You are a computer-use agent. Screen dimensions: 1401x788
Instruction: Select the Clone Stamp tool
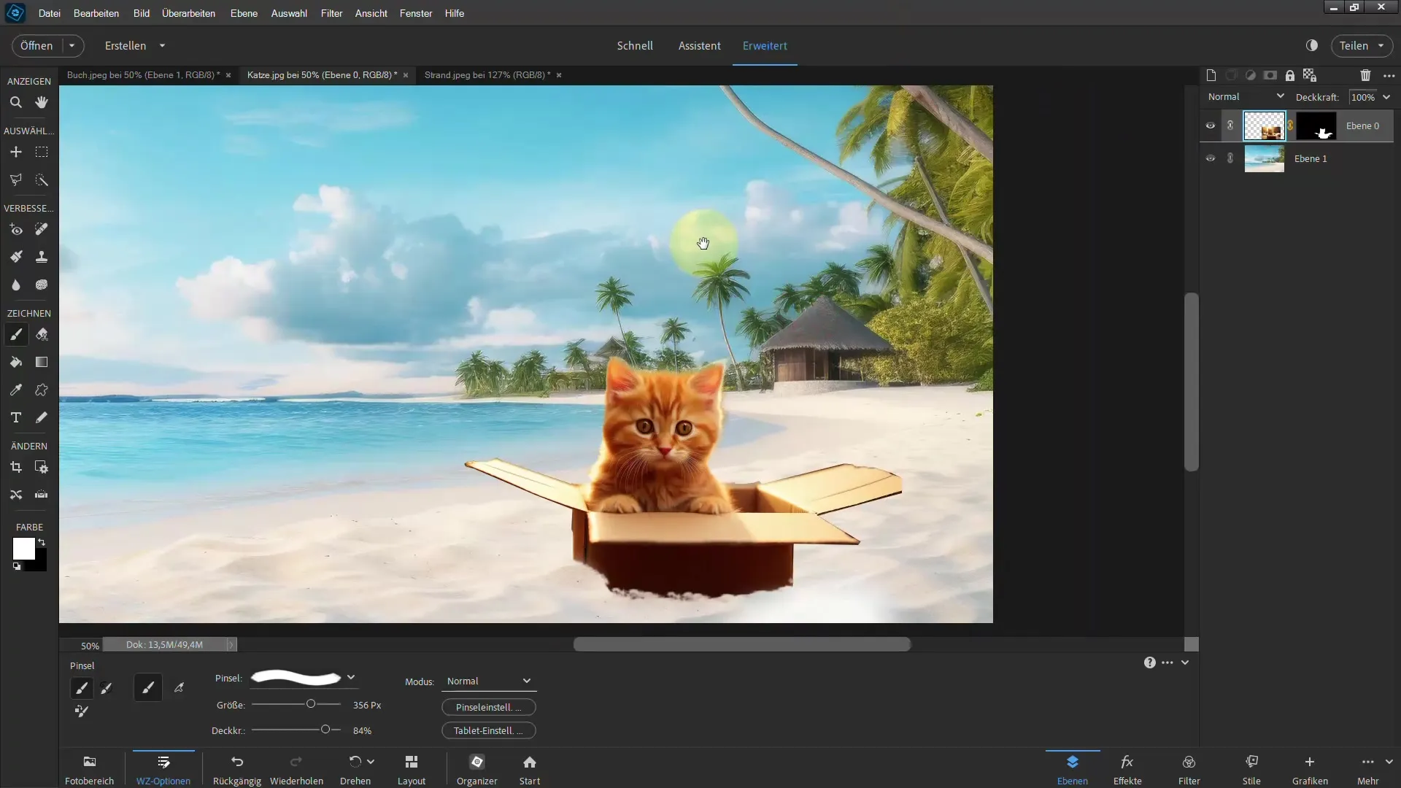pos(42,257)
